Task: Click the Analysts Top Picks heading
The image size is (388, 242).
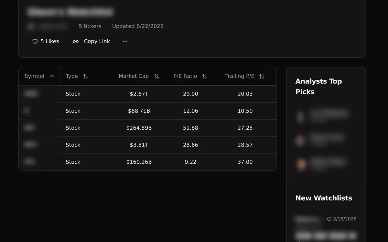Action: [x=318, y=86]
